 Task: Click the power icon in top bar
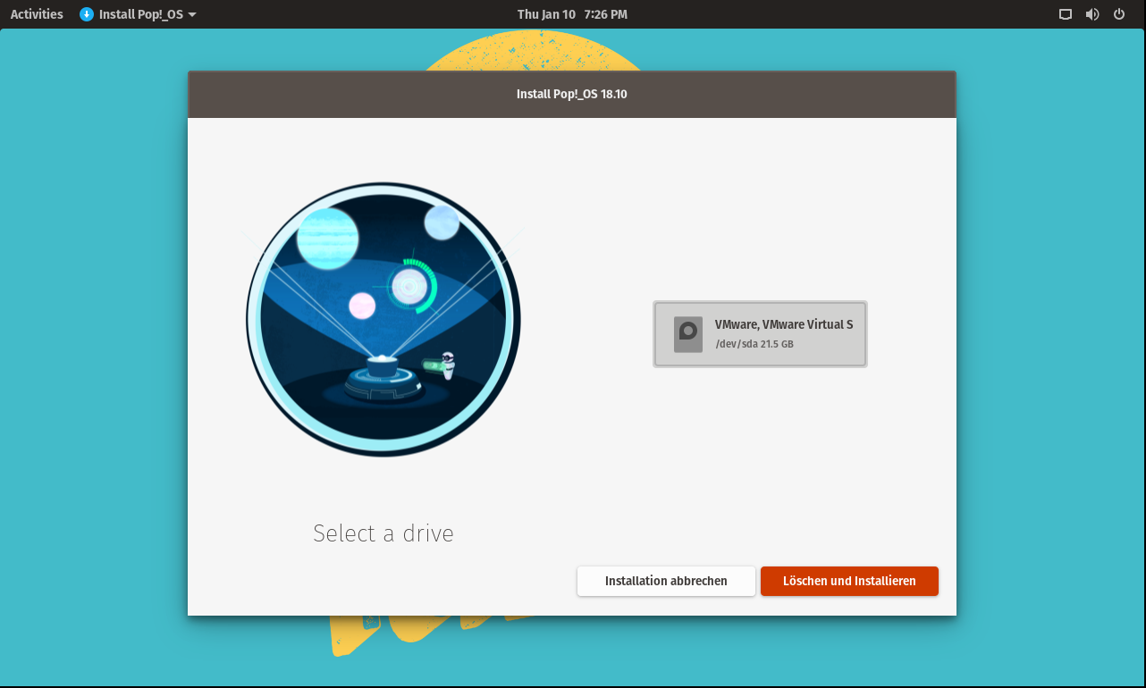coord(1118,14)
